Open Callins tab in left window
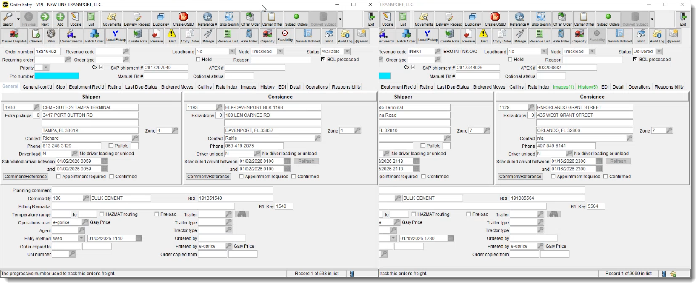The width and height of the screenshot is (700, 287). pyautogui.click(x=204, y=87)
